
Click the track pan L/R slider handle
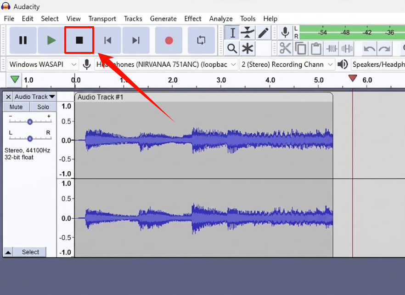click(x=30, y=139)
